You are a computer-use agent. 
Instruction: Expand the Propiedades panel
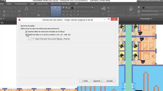[146, 19]
